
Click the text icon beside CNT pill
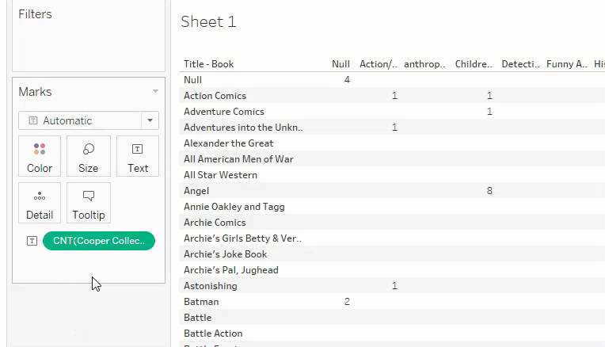[x=32, y=241]
